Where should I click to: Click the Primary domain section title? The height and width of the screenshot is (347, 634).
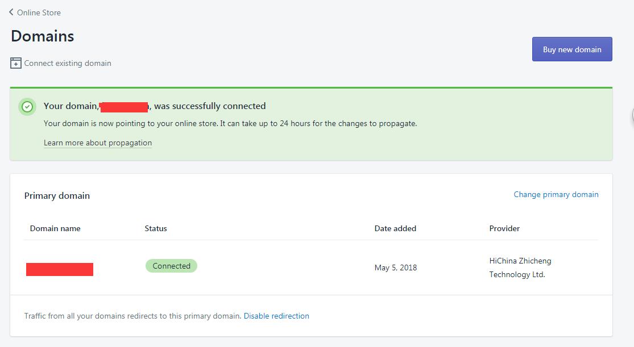point(57,195)
